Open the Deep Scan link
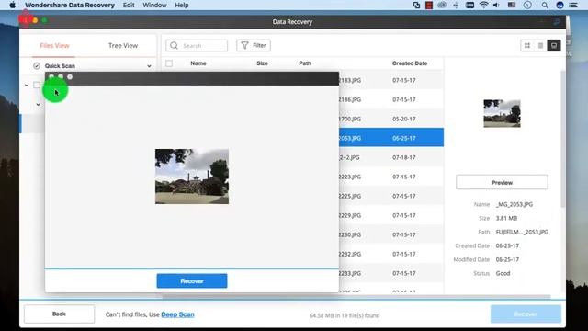 (x=177, y=314)
